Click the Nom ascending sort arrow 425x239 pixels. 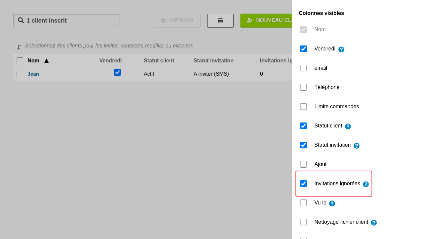46,61
